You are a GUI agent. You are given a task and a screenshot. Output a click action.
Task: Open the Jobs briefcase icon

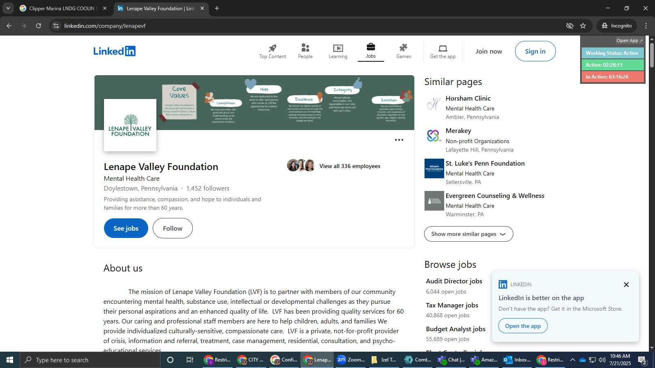tap(371, 47)
